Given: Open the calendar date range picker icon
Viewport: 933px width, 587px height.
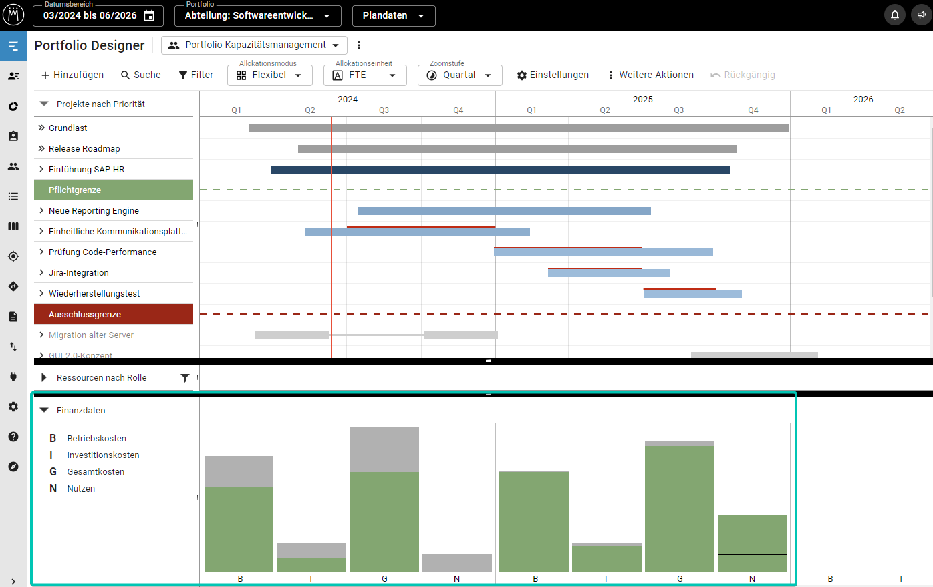Looking at the screenshot, I should (149, 15).
